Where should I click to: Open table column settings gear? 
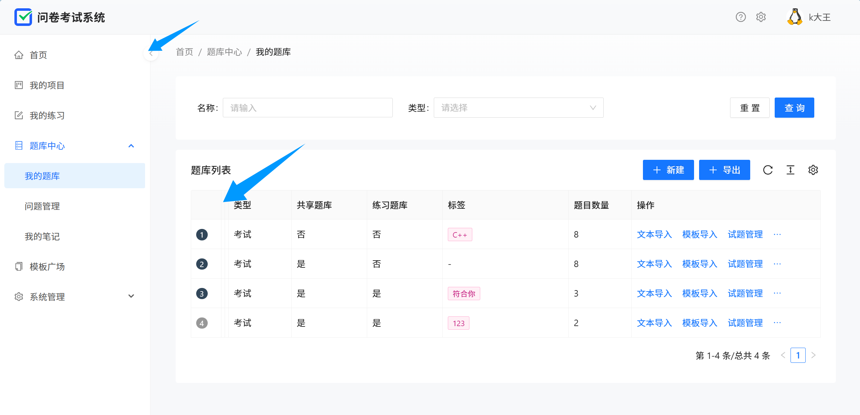coord(813,170)
